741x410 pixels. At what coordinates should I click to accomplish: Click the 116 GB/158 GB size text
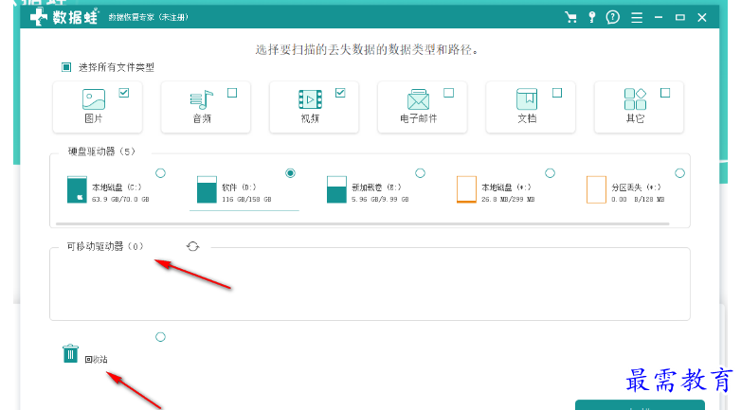click(246, 200)
